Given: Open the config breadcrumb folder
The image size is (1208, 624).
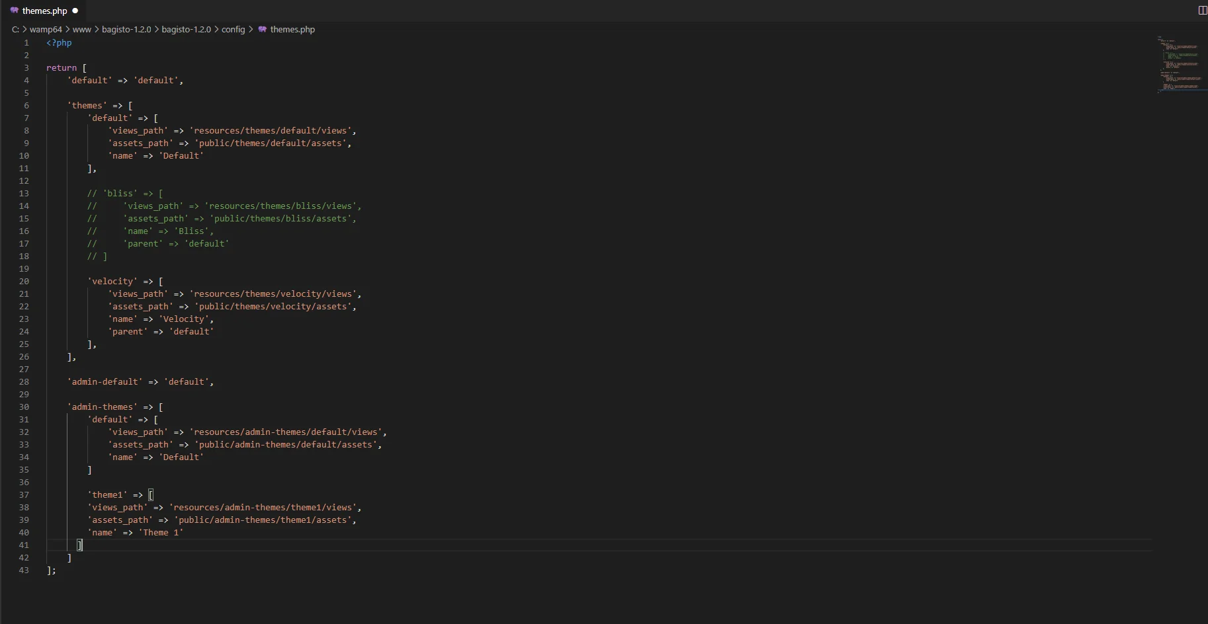Looking at the screenshot, I should [233, 30].
